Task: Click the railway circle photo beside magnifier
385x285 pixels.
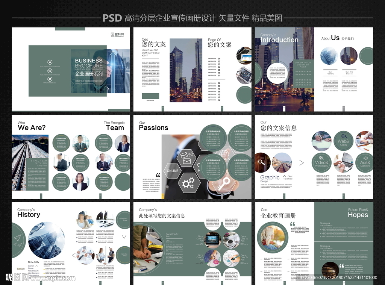Action: pyautogui.click(x=282, y=162)
